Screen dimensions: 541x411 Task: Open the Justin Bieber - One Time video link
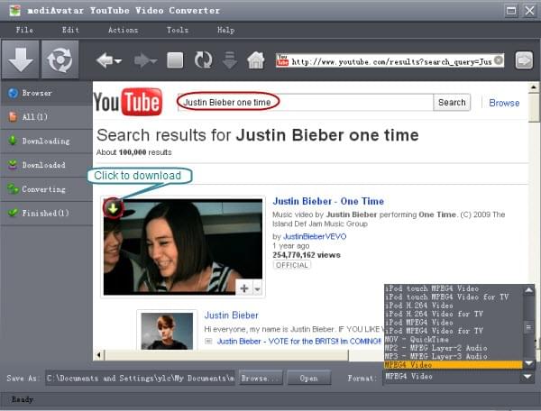328,201
